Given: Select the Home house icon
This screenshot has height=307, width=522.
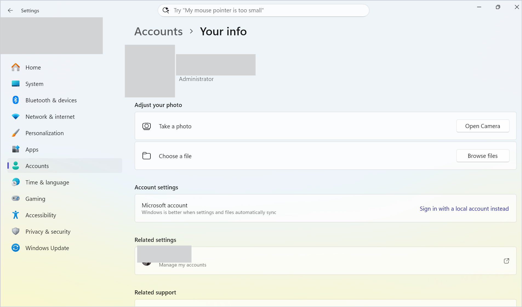Looking at the screenshot, I should [x=16, y=67].
